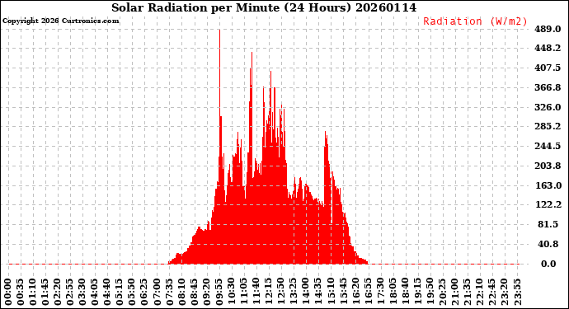Click the 08:45 time axis label
Screen dimensions: 569x309
[194, 292]
